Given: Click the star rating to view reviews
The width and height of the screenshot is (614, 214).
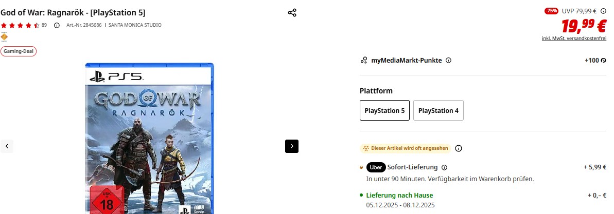Looking at the screenshot, I should coord(20,25).
